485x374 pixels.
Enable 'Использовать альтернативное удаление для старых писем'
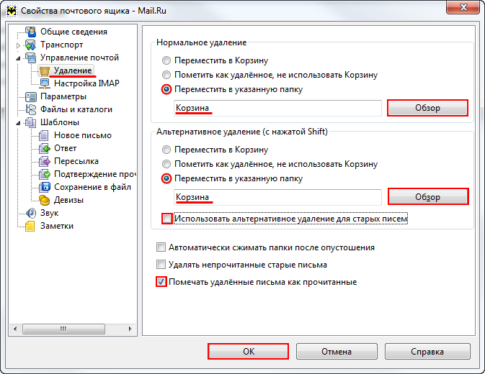click(167, 219)
